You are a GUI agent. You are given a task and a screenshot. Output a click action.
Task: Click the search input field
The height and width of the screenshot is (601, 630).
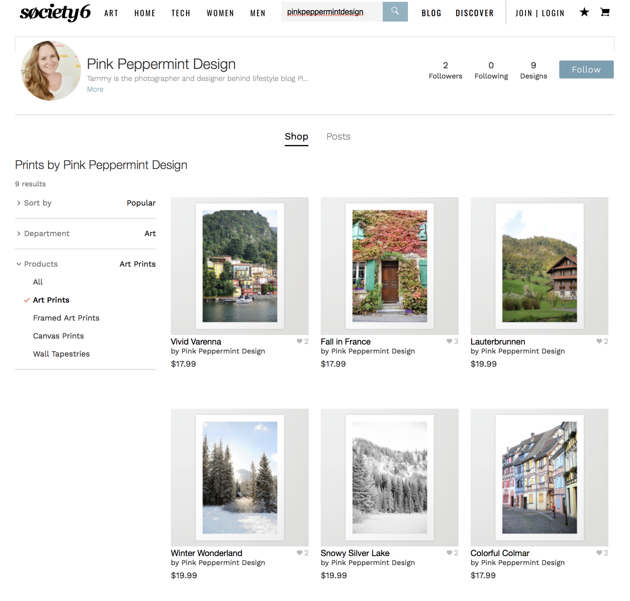(332, 11)
